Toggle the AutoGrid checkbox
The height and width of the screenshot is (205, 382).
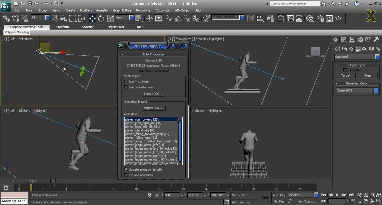(x=345, y=70)
